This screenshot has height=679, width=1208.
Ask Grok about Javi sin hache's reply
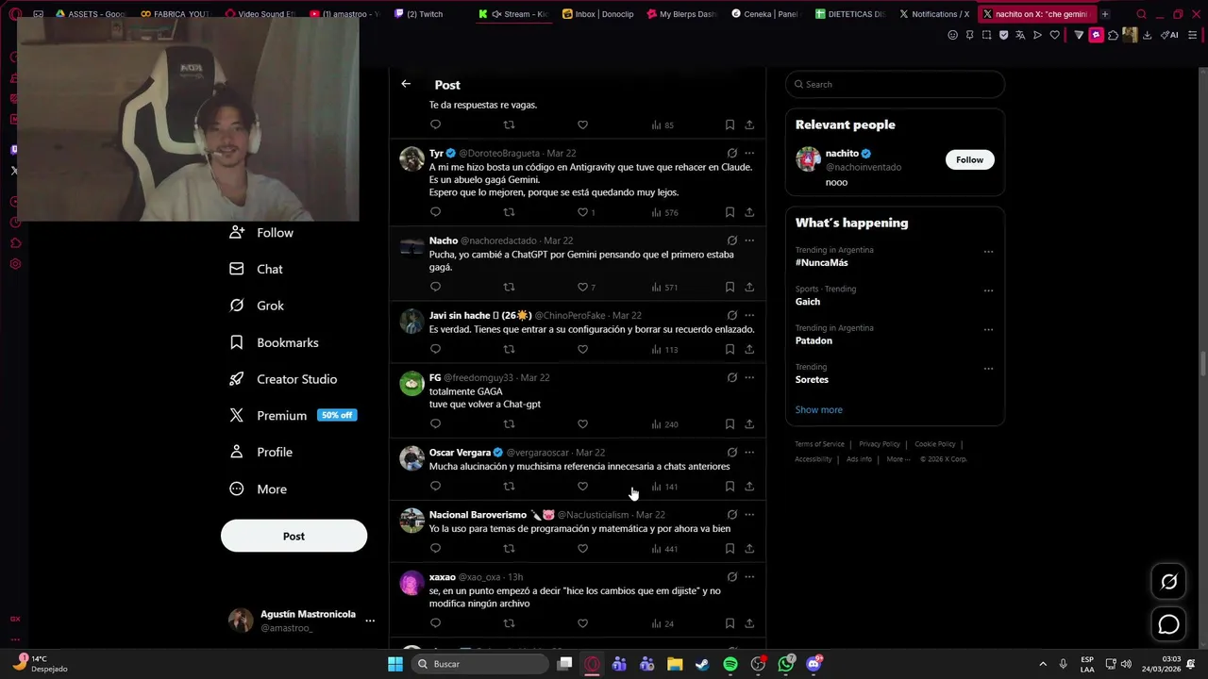pos(731,315)
